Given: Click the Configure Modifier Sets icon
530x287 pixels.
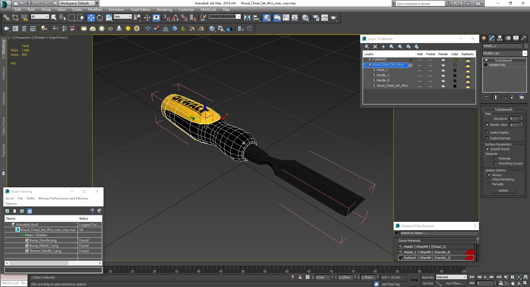Looking at the screenshot, I should 522,97.
